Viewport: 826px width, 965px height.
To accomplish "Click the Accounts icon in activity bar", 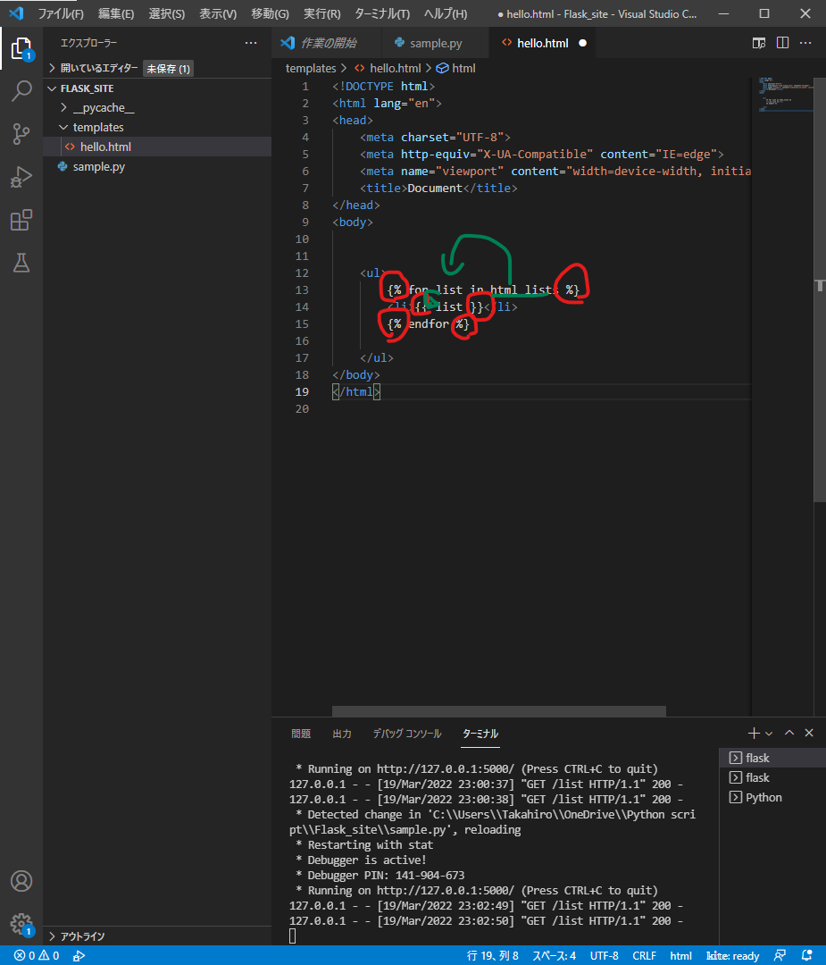I will [x=21, y=879].
